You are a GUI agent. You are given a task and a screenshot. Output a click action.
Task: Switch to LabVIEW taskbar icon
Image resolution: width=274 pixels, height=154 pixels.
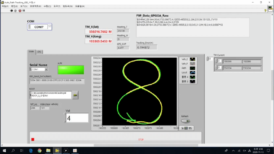pos(57,151)
